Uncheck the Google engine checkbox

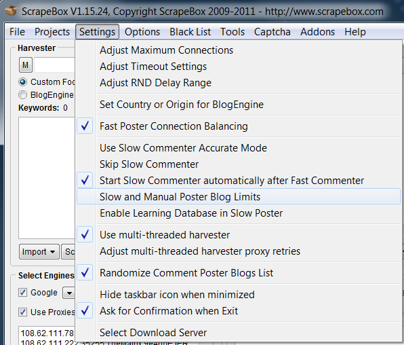point(22,293)
